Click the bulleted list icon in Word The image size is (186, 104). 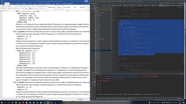30,6
